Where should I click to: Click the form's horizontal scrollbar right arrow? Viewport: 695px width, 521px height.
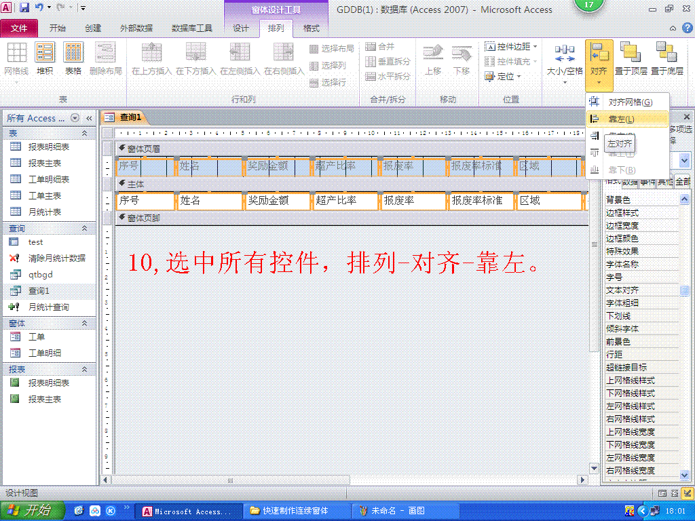pyautogui.click(x=582, y=480)
